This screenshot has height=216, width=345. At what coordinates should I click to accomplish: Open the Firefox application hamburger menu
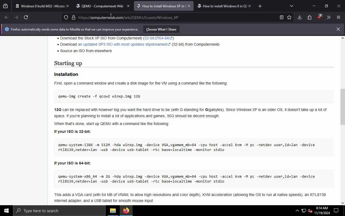[x=339, y=17]
